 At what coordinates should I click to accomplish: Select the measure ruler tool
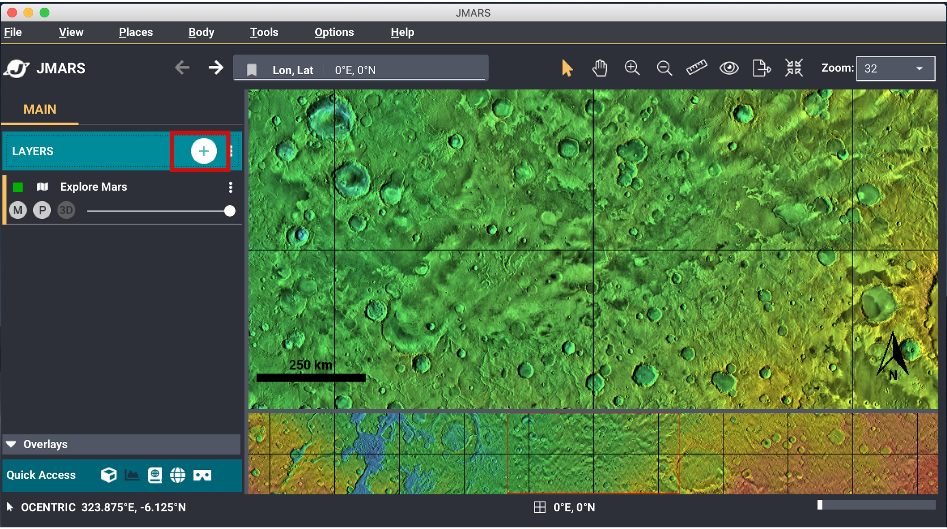[697, 68]
